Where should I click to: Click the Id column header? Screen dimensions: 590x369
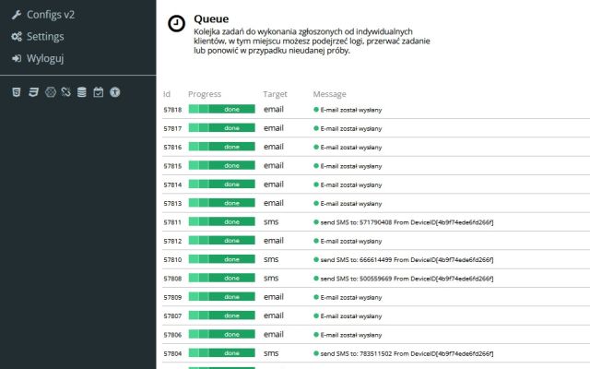[x=167, y=94]
